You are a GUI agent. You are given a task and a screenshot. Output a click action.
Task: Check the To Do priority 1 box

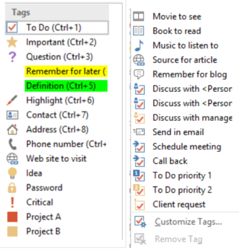click(139, 176)
